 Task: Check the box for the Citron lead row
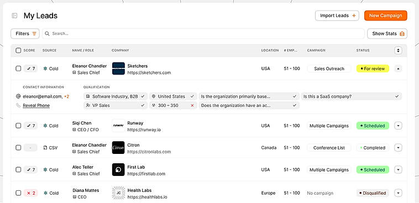(x=18, y=148)
